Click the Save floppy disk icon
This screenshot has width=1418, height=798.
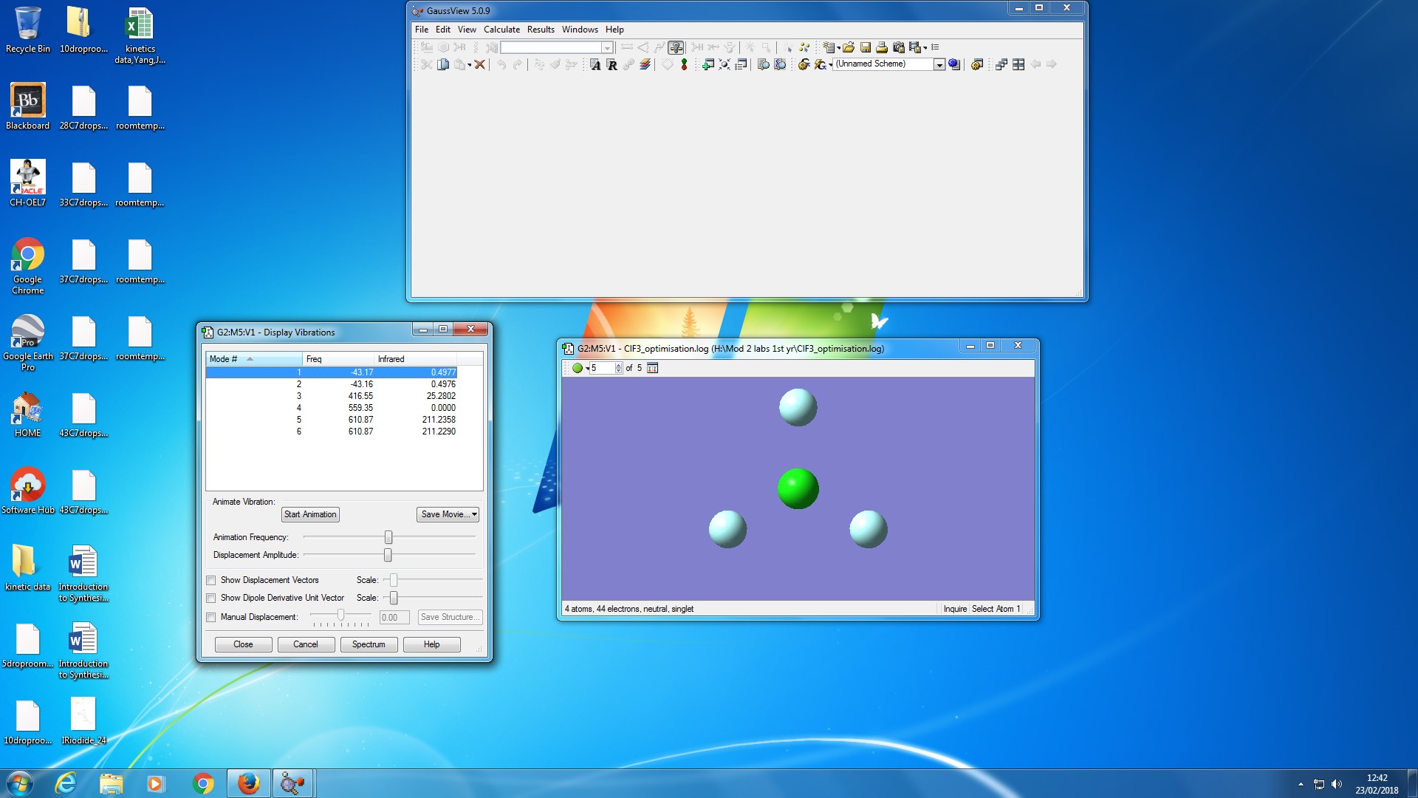point(866,47)
